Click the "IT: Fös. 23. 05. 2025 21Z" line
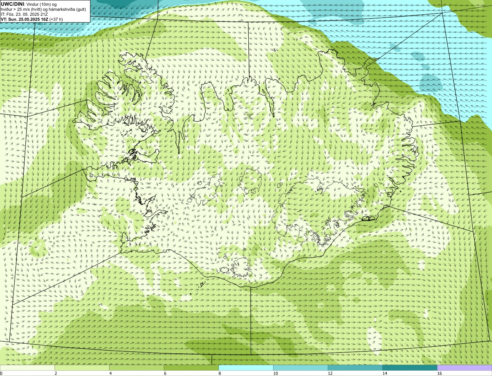Viewport: 492px width, 376px height. (25, 14)
